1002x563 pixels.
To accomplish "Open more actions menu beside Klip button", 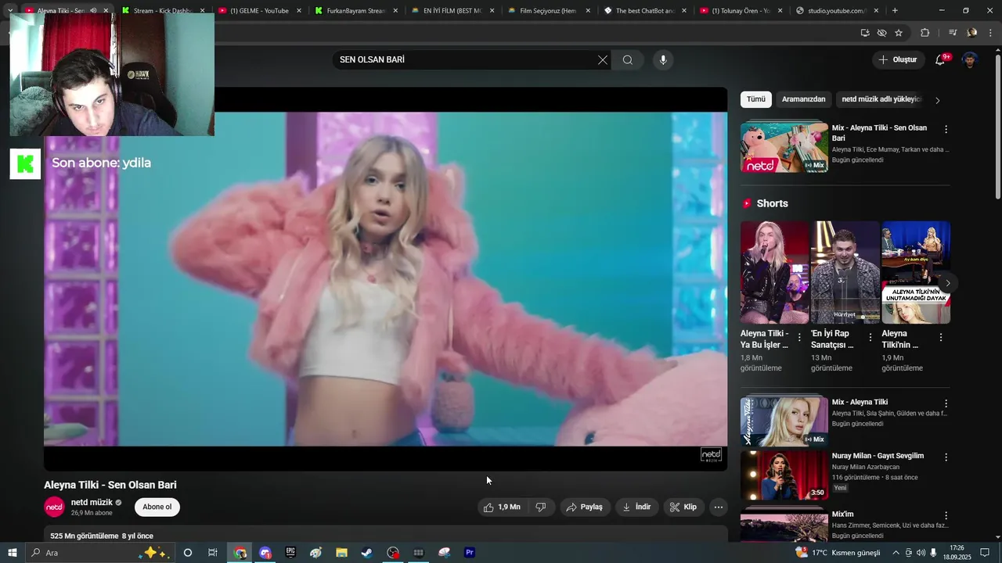I will tap(718, 507).
